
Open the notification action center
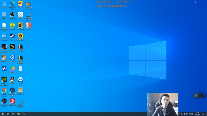tap(203, 114)
